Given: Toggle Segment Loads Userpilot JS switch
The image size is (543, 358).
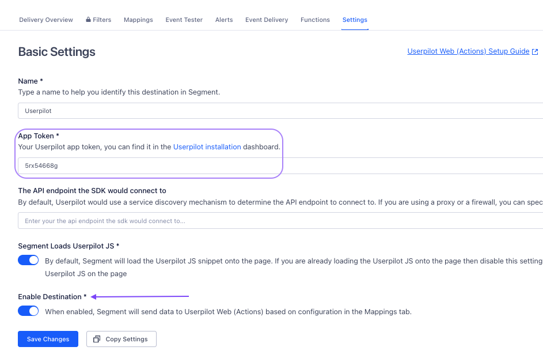Looking at the screenshot, I should (x=28, y=260).
